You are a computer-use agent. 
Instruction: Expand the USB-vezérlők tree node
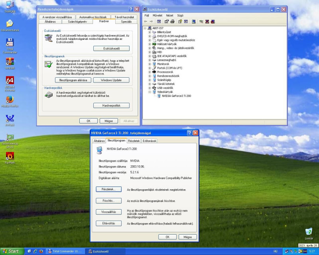[150, 88]
